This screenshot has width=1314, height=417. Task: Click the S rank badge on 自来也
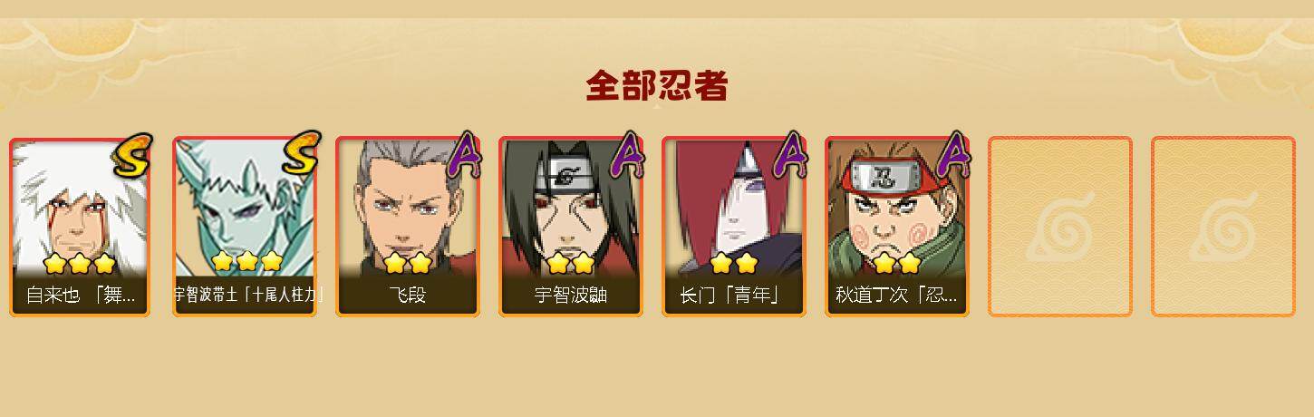point(134,154)
